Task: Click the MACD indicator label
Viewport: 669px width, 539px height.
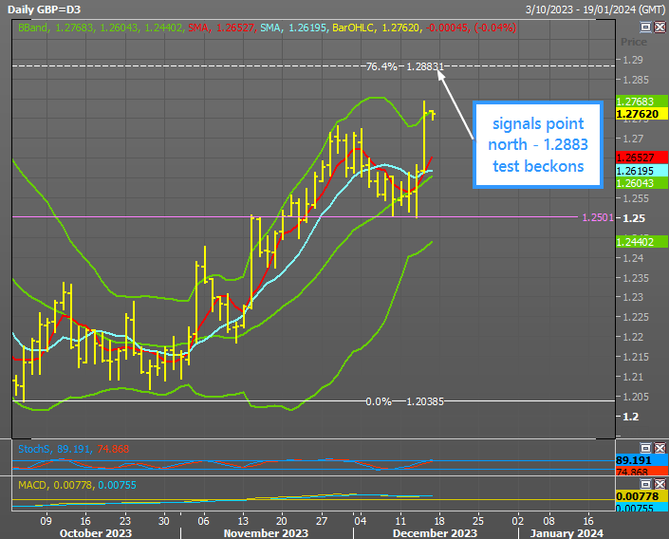Action: pyautogui.click(x=33, y=485)
